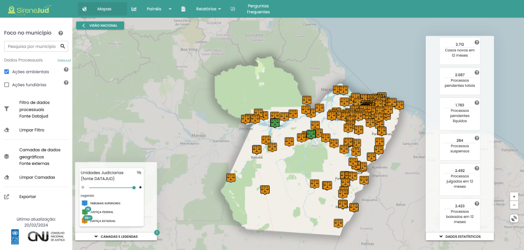Image resolution: width=524 pixels, height=250 pixels.
Task: Collapse the Camadas e Legendas panel
Action: [116, 236]
